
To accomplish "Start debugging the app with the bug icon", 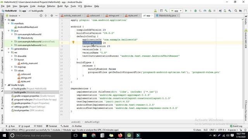I will tap(195, 11).
